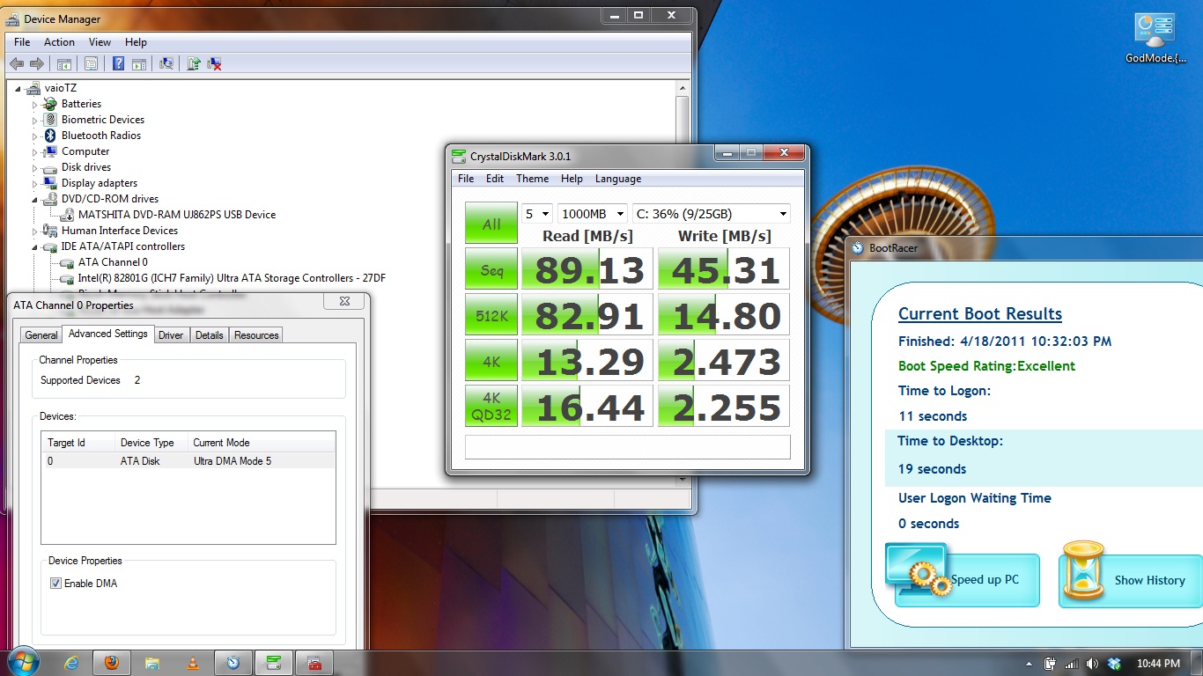Image resolution: width=1203 pixels, height=676 pixels.
Task: Open Windows Start button
Action: [x=23, y=662]
